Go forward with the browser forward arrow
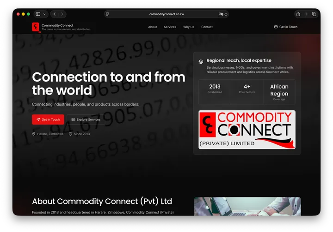The width and height of the screenshot is (333, 232). (x=62, y=14)
